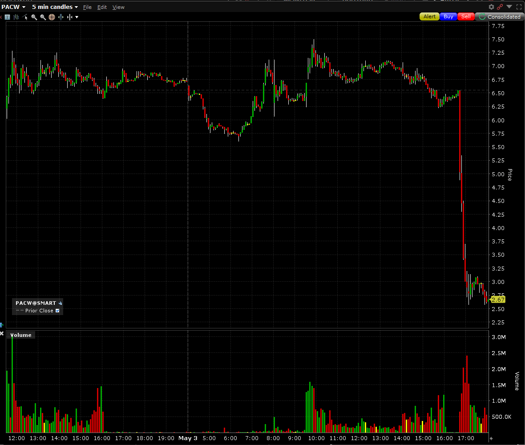Toggle fullscreen with the brackets icon

coord(519,7)
